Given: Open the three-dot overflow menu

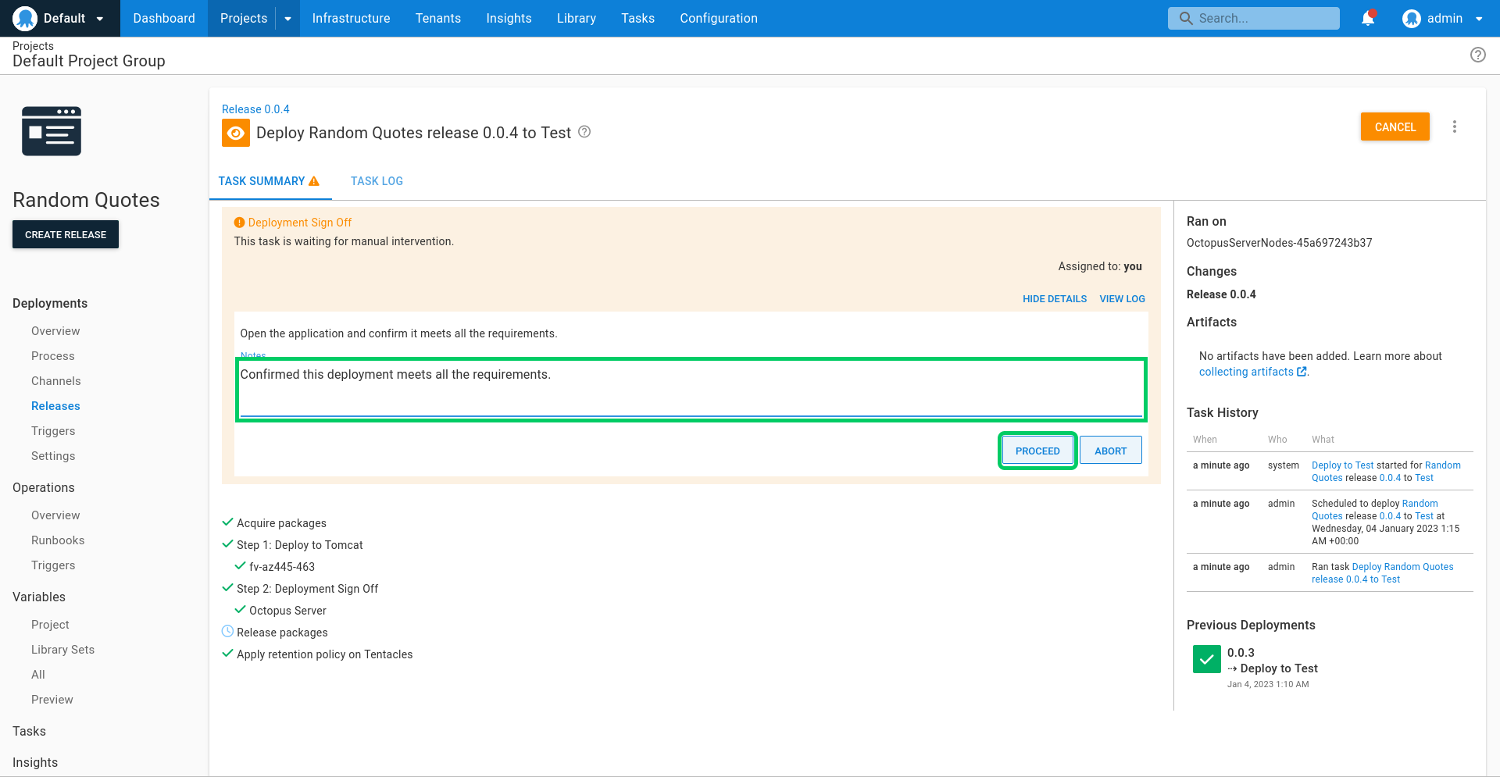Looking at the screenshot, I should tap(1454, 127).
